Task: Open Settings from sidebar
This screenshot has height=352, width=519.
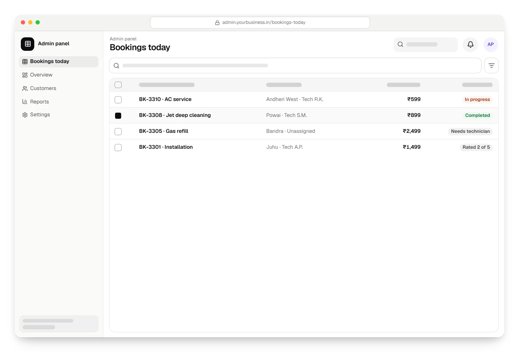Action: (59, 115)
